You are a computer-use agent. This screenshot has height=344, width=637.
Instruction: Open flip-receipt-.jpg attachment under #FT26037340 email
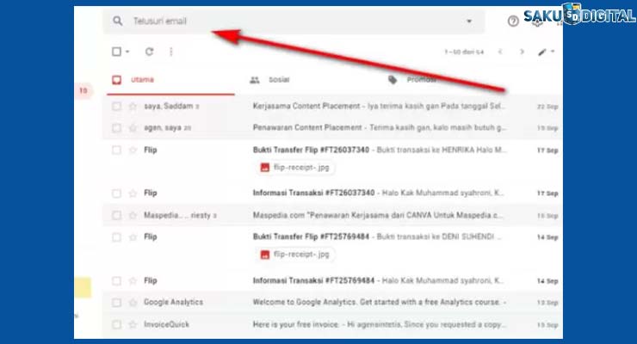tap(295, 167)
